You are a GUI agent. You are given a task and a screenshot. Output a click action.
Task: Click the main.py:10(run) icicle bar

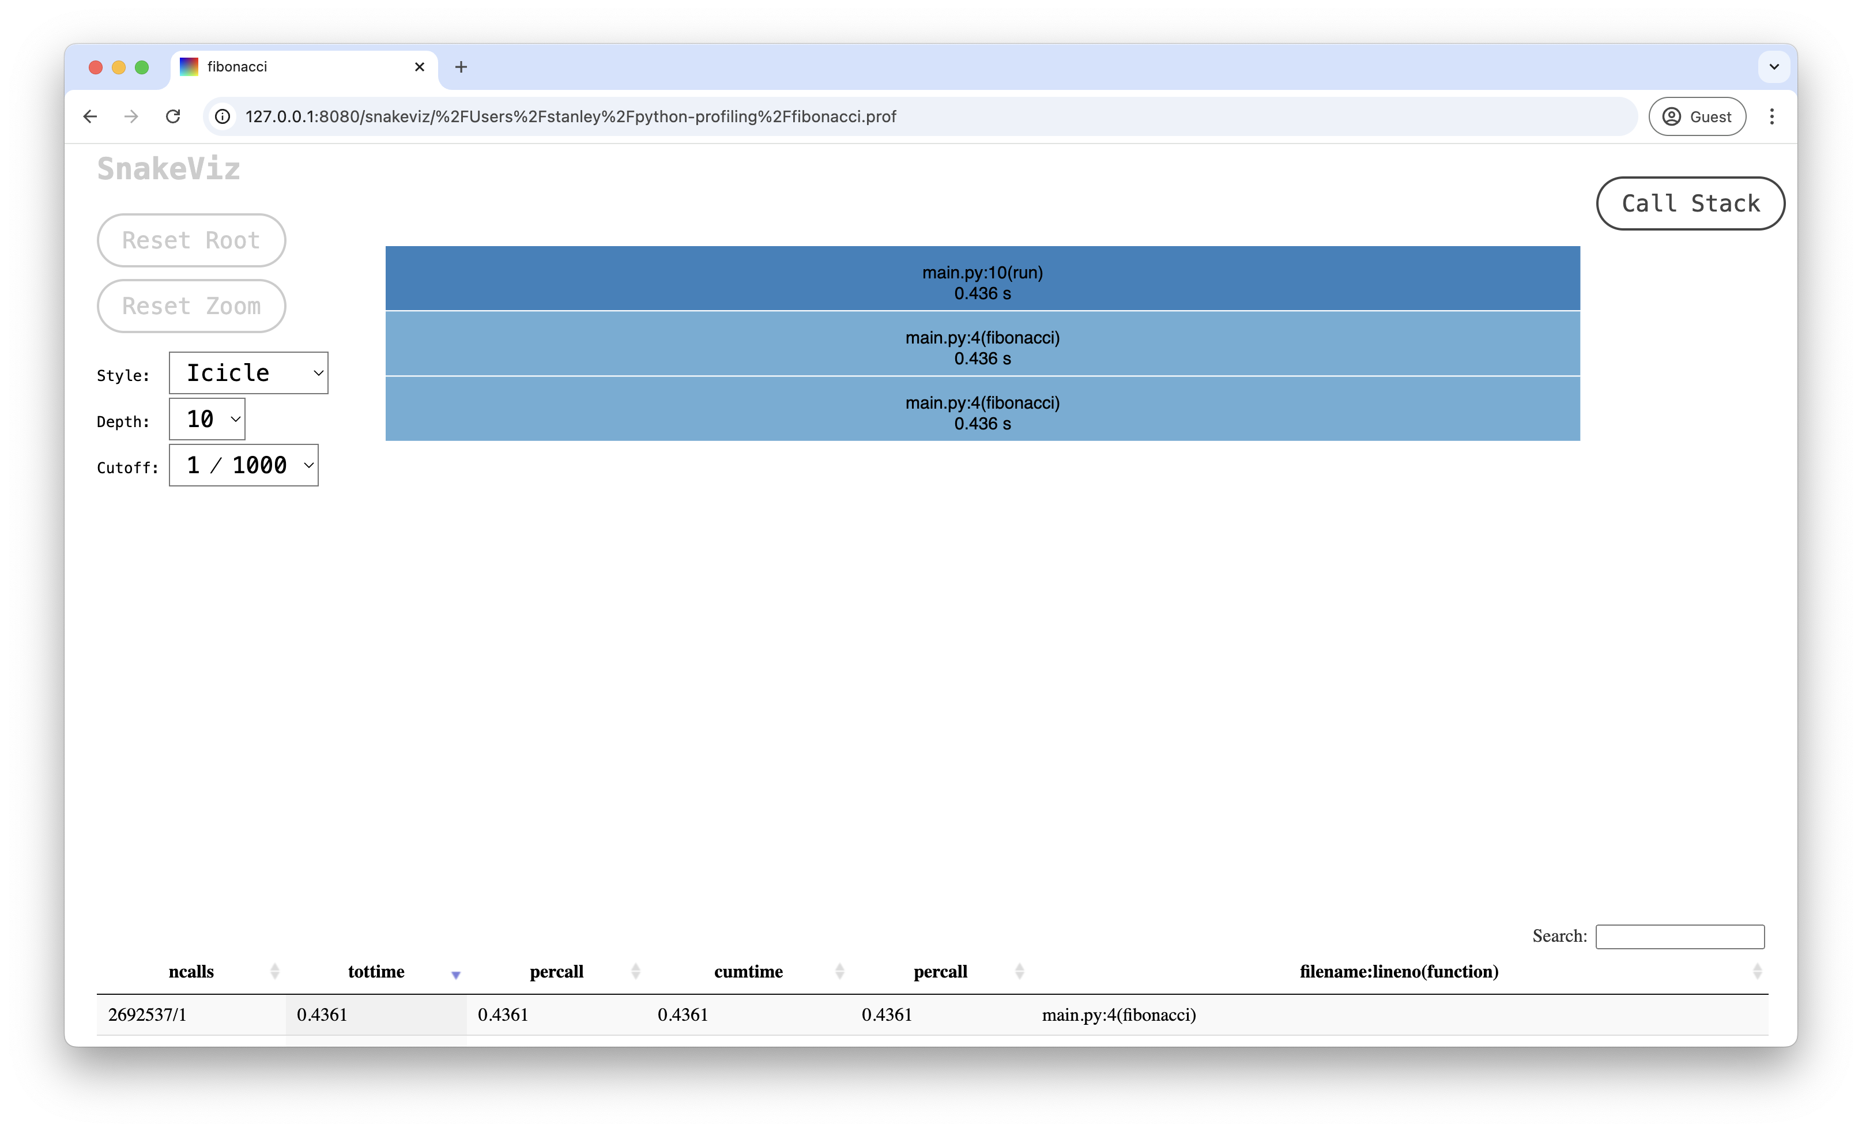point(982,278)
